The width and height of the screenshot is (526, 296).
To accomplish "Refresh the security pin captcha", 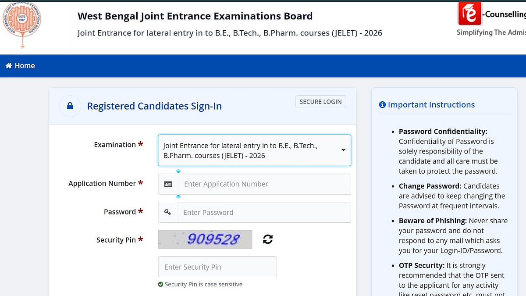I will tap(268, 239).
